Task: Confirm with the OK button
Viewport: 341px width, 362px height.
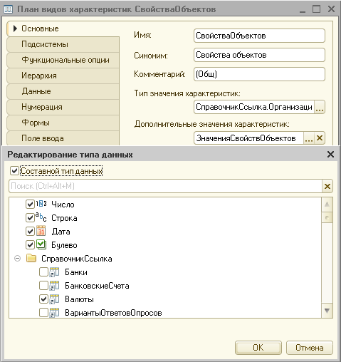Action: pyautogui.click(x=258, y=348)
